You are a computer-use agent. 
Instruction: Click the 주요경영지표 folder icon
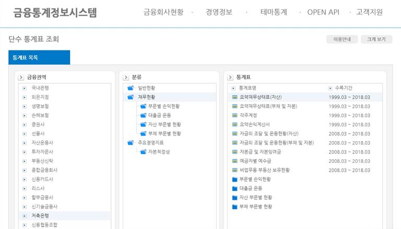(131, 143)
